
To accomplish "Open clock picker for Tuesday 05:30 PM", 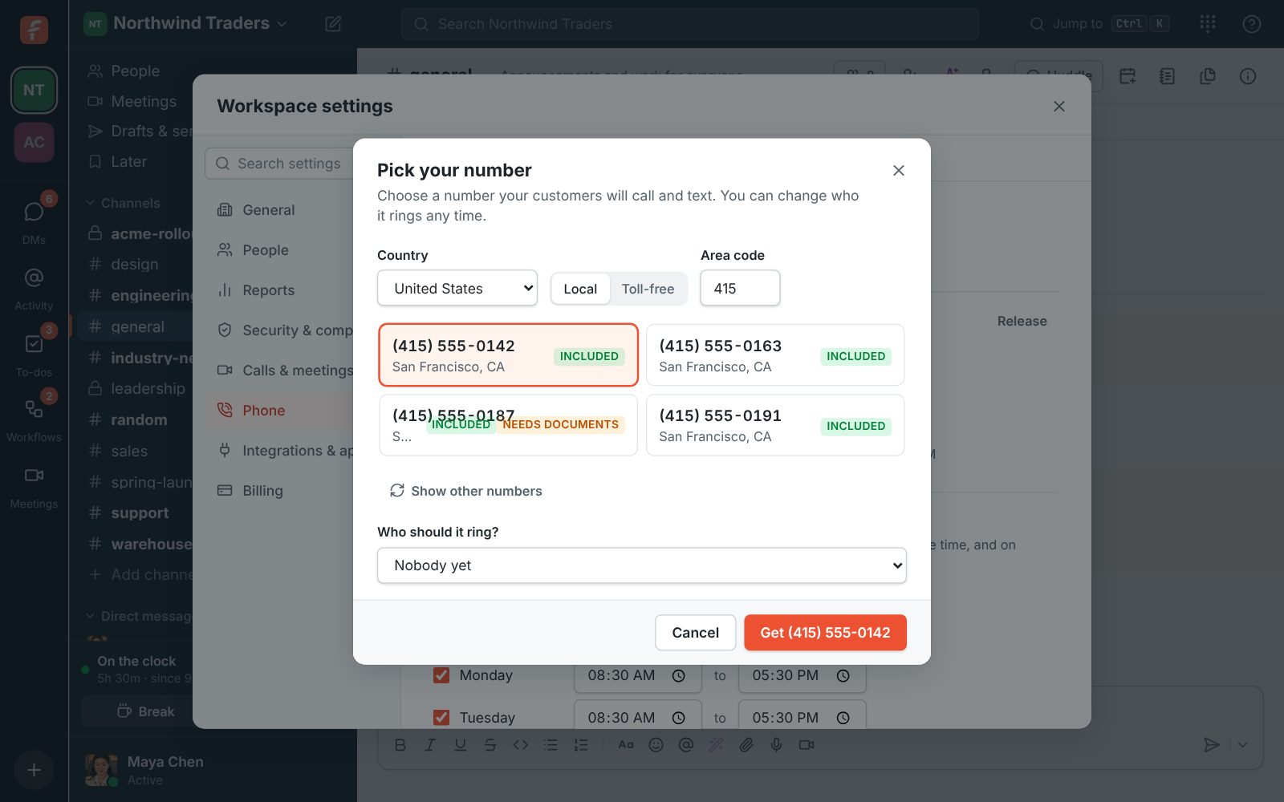I will coord(843,718).
